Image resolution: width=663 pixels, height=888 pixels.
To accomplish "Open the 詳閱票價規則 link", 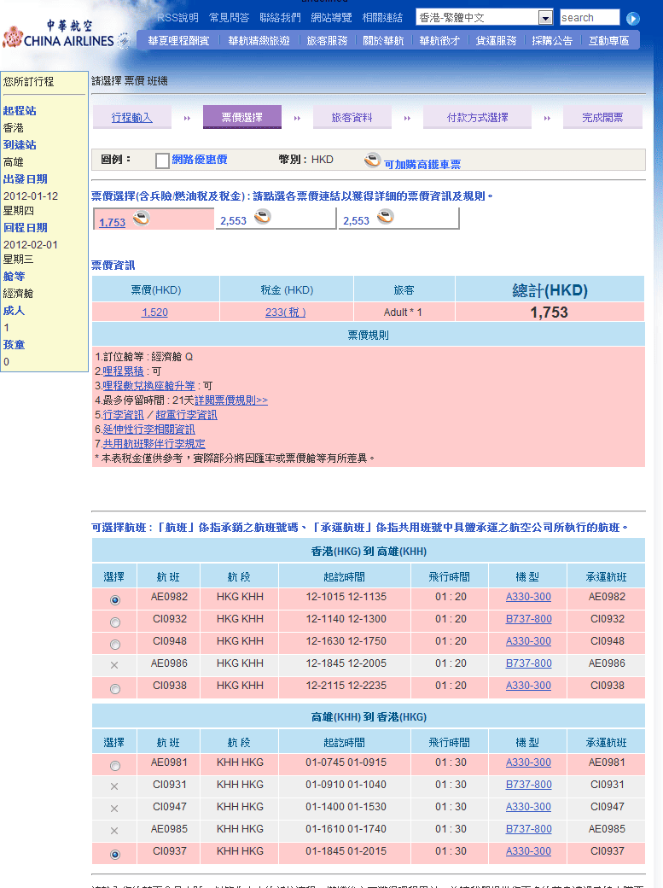I will [230, 400].
